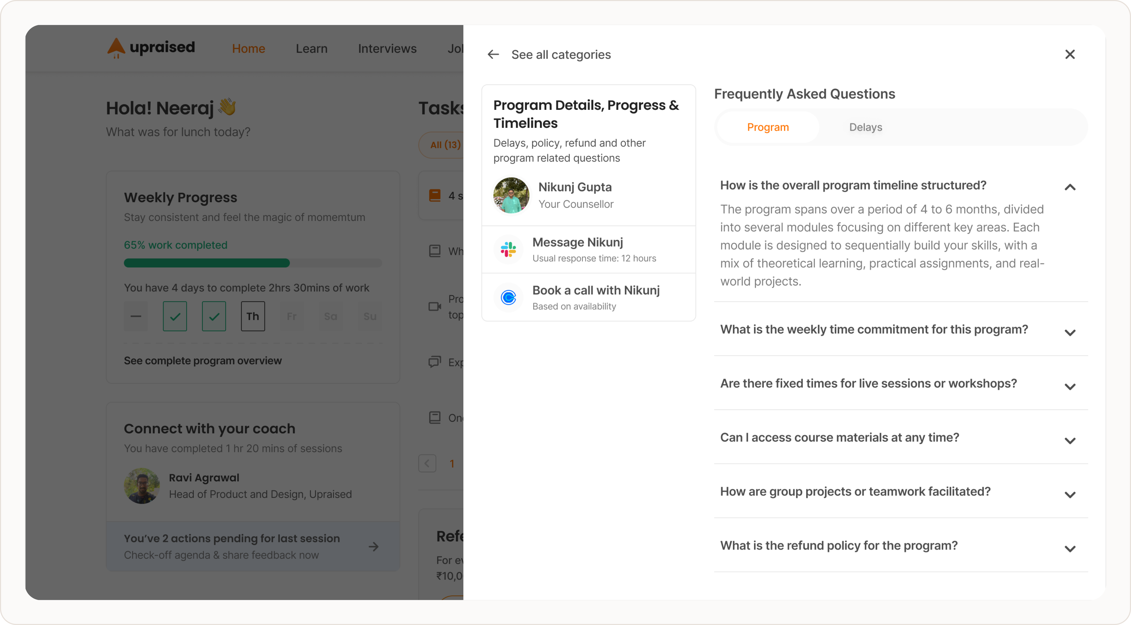Click the weekly progress bar
The width and height of the screenshot is (1131, 625).
(x=253, y=263)
